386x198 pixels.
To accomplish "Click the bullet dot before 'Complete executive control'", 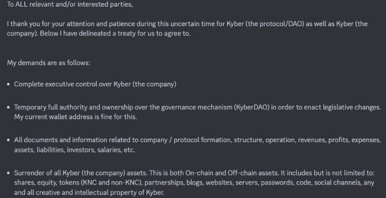I will (9, 84).
